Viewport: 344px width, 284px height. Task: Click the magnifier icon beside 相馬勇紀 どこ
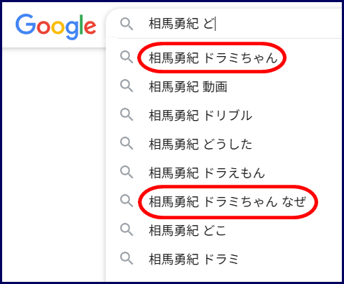click(x=126, y=229)
